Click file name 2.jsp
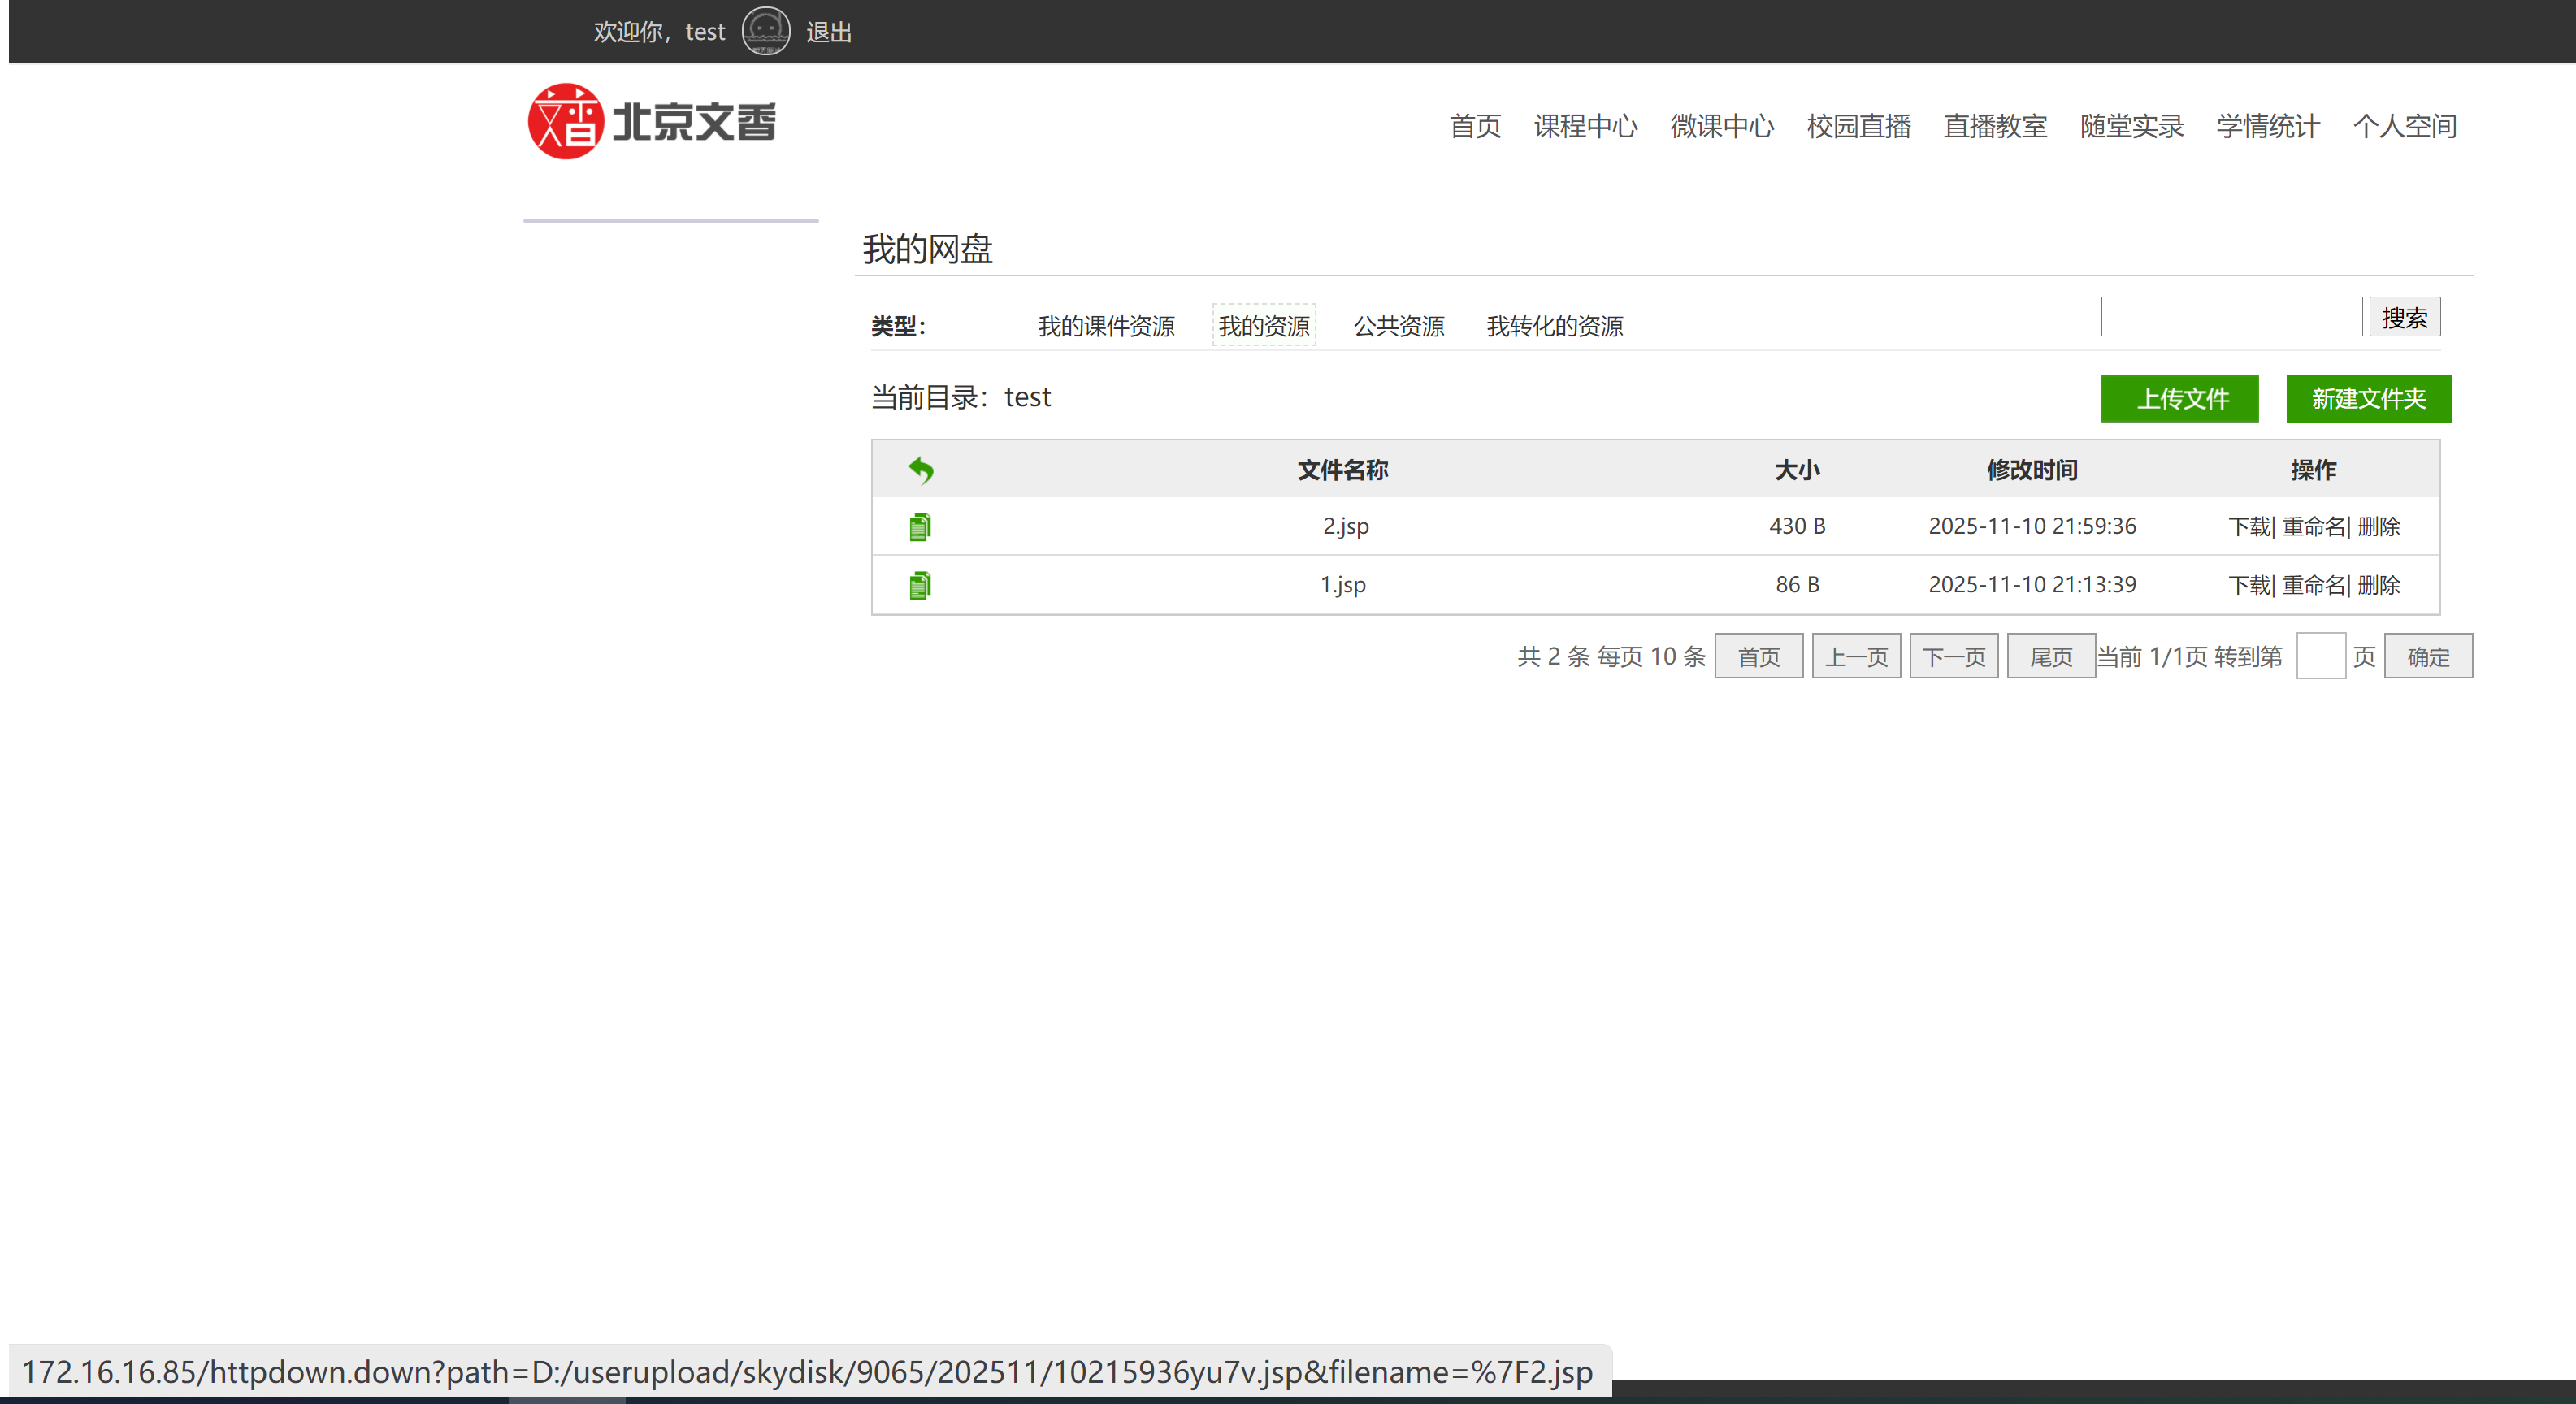This screenshot has height=1404, width=2576. point(1345,526)
